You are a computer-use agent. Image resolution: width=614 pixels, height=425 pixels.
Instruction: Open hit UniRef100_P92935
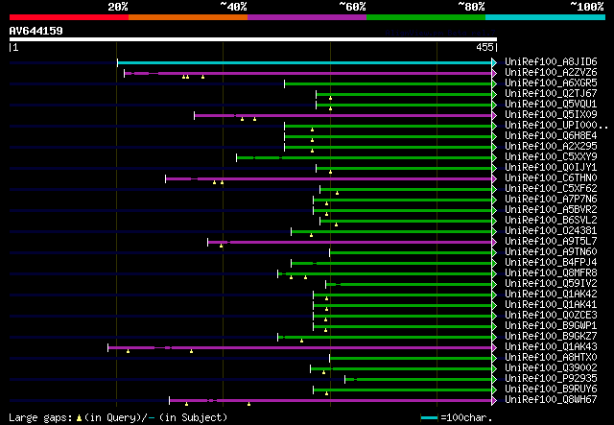coord(551,379)
